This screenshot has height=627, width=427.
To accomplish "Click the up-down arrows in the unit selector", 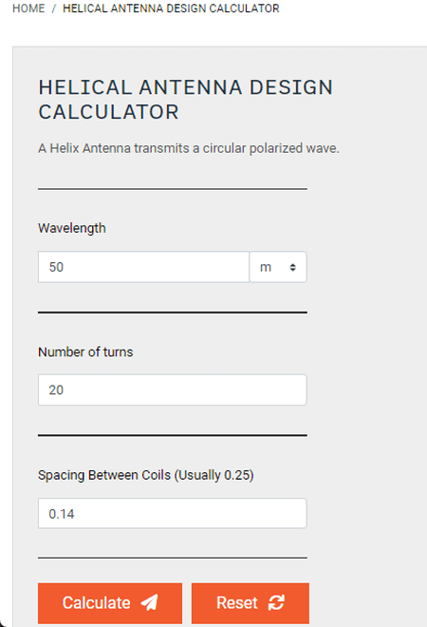I will click(x=293, y=267).
